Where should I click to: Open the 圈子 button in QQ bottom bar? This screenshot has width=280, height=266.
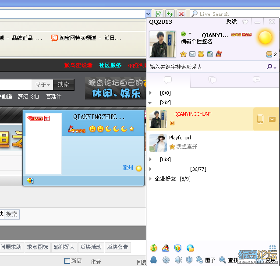pyautogui.click(x=206, y=260)
